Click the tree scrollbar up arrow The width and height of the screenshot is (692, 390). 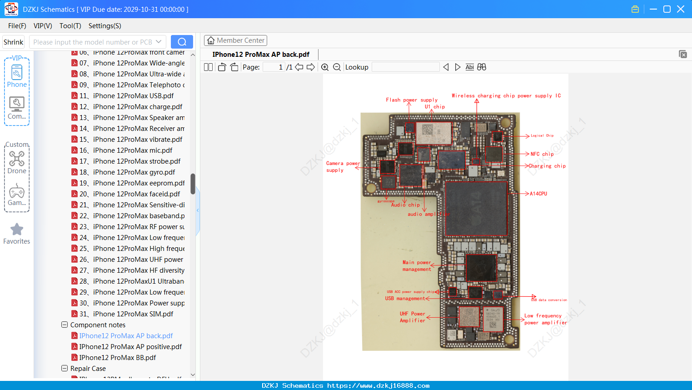(193, 55)
